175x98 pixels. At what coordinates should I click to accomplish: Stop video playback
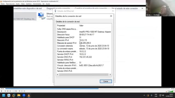point(8,91)
